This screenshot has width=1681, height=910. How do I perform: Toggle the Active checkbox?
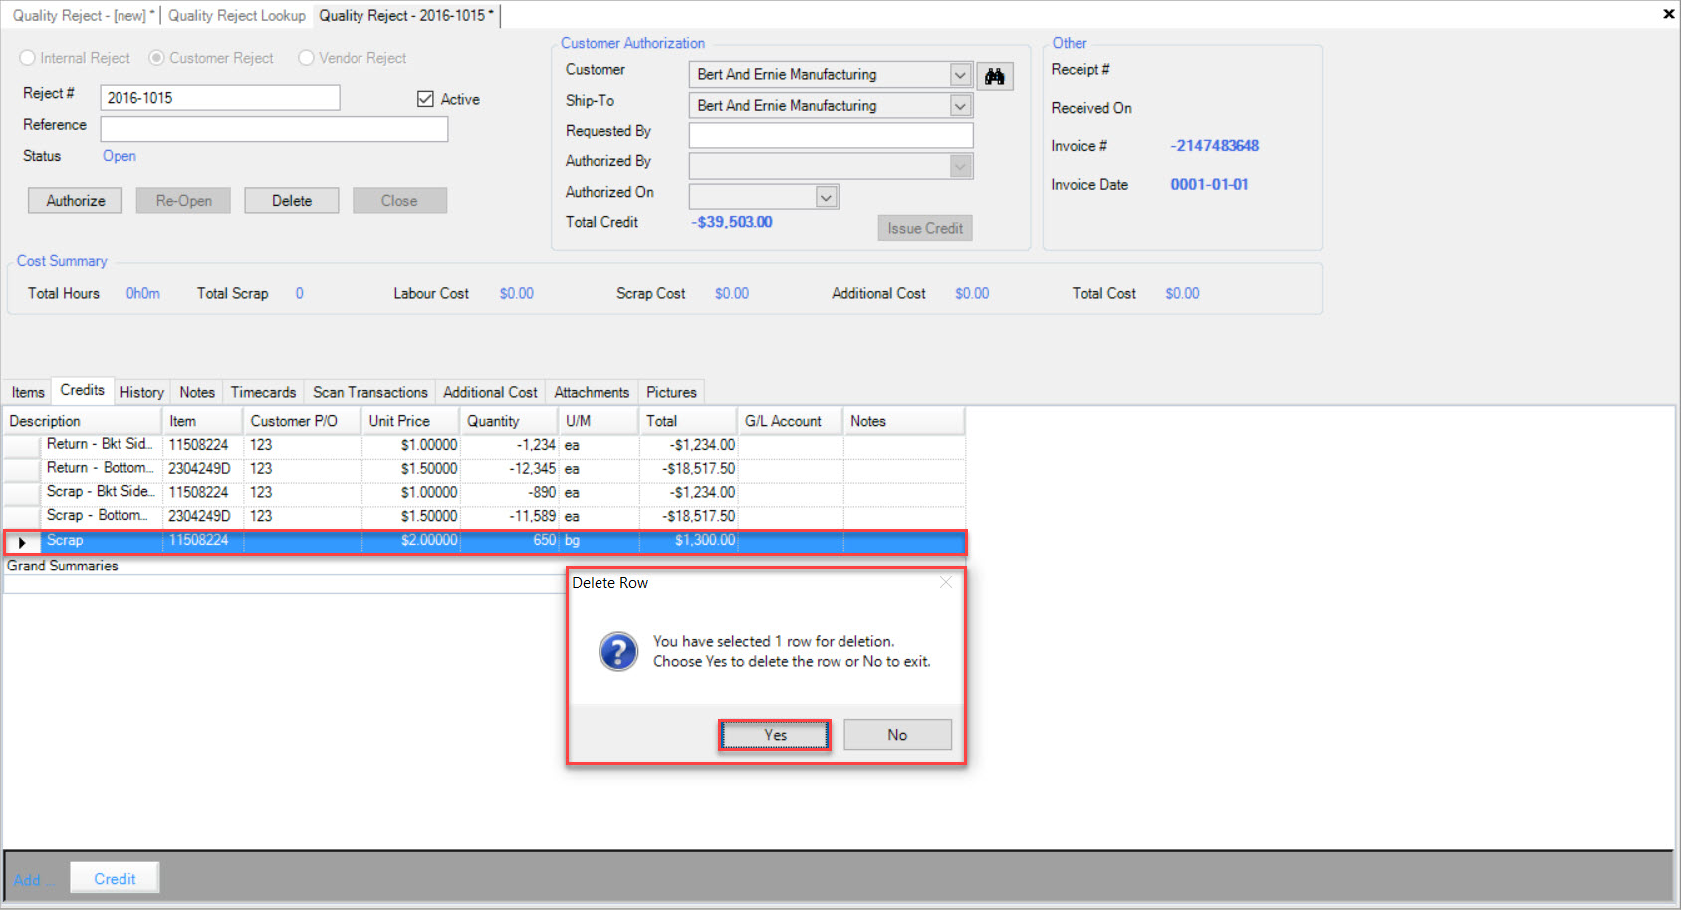426,99
